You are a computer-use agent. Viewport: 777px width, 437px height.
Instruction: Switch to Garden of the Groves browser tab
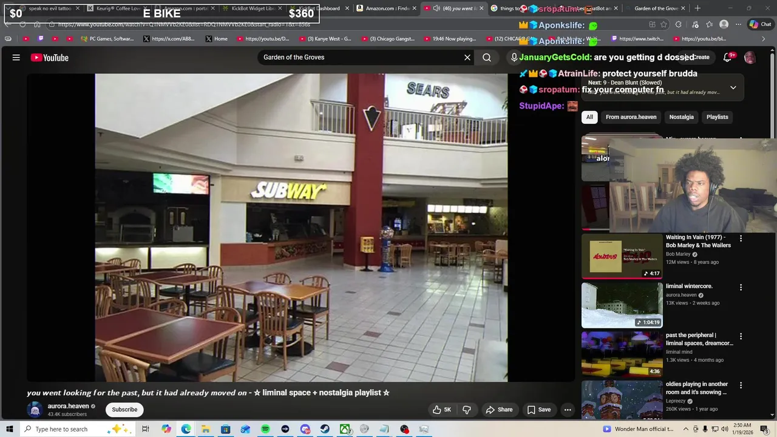click(x=656, y=8)
